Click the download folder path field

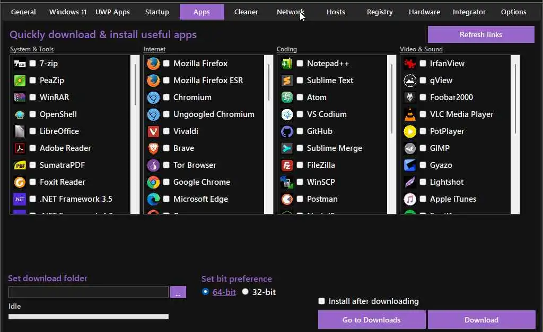[89, 292]
